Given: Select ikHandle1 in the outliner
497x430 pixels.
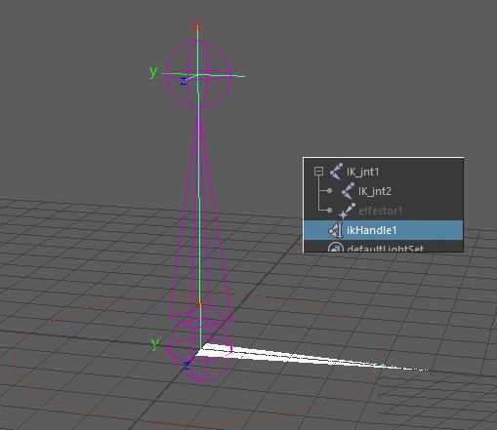Looking at the screenshot, I should (x=372, y=230).
